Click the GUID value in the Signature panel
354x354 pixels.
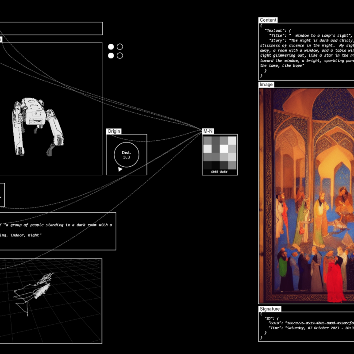319,323
